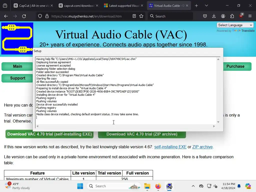The image size is (256, 192).
Task: Open the muted volume tray icon
Action: click(216, 186)
